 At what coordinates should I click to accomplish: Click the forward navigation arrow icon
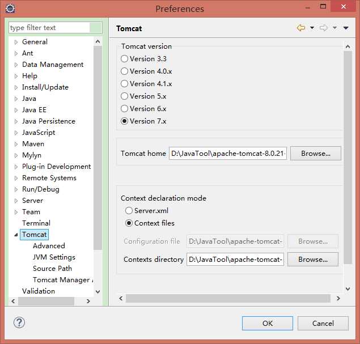click(x=323, y=28)
